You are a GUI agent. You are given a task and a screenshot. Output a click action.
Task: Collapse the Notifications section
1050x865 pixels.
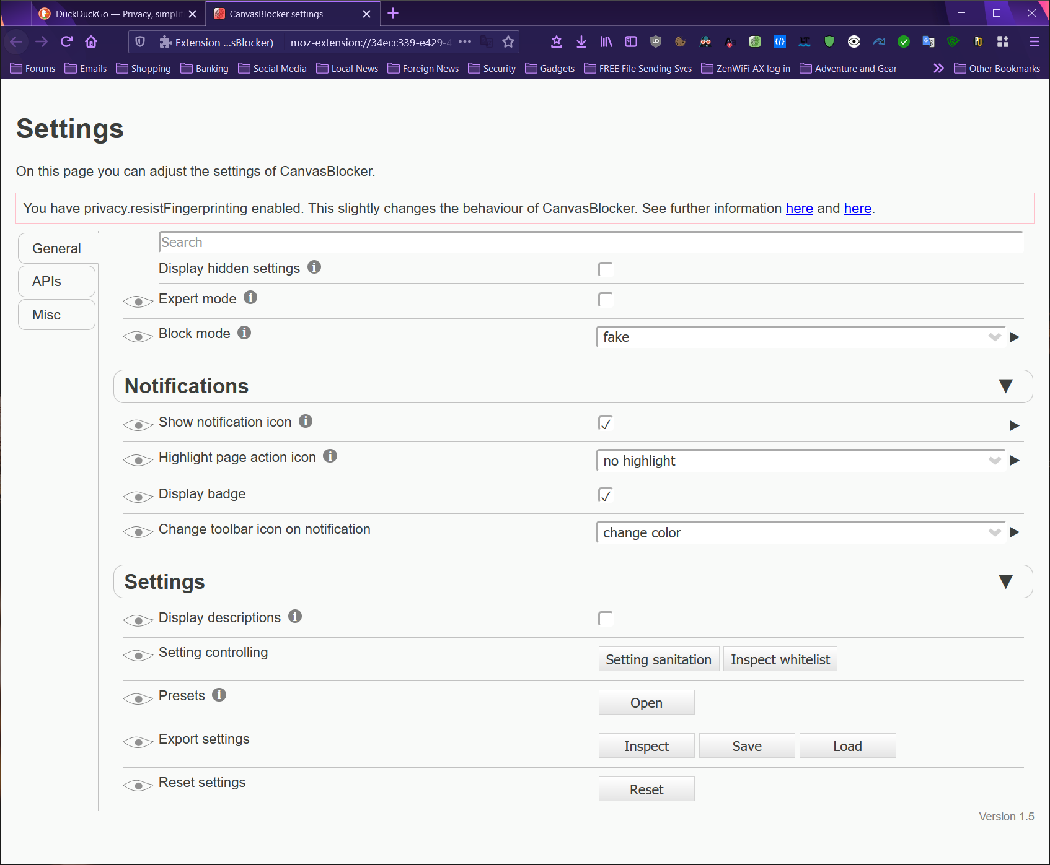1005,386
